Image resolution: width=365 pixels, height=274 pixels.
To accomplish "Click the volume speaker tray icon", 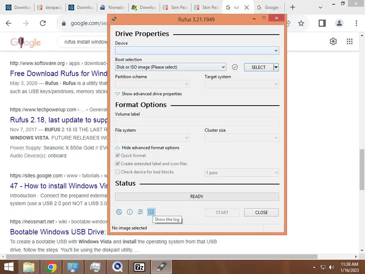I will (331, 267).
